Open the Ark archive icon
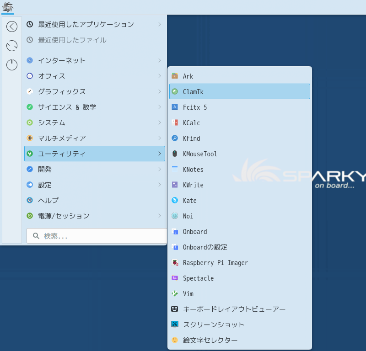The height and width of the screenshot is (351, 366). point(175,76)
